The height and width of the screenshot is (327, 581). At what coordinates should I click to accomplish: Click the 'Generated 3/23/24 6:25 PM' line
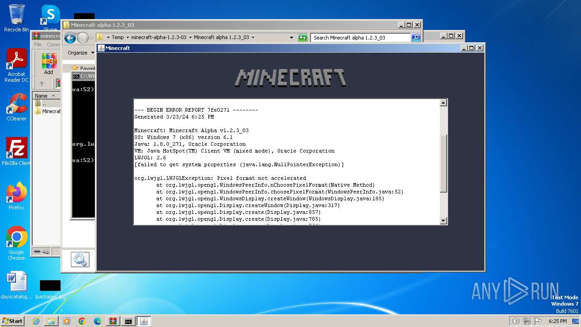[174, 117]
